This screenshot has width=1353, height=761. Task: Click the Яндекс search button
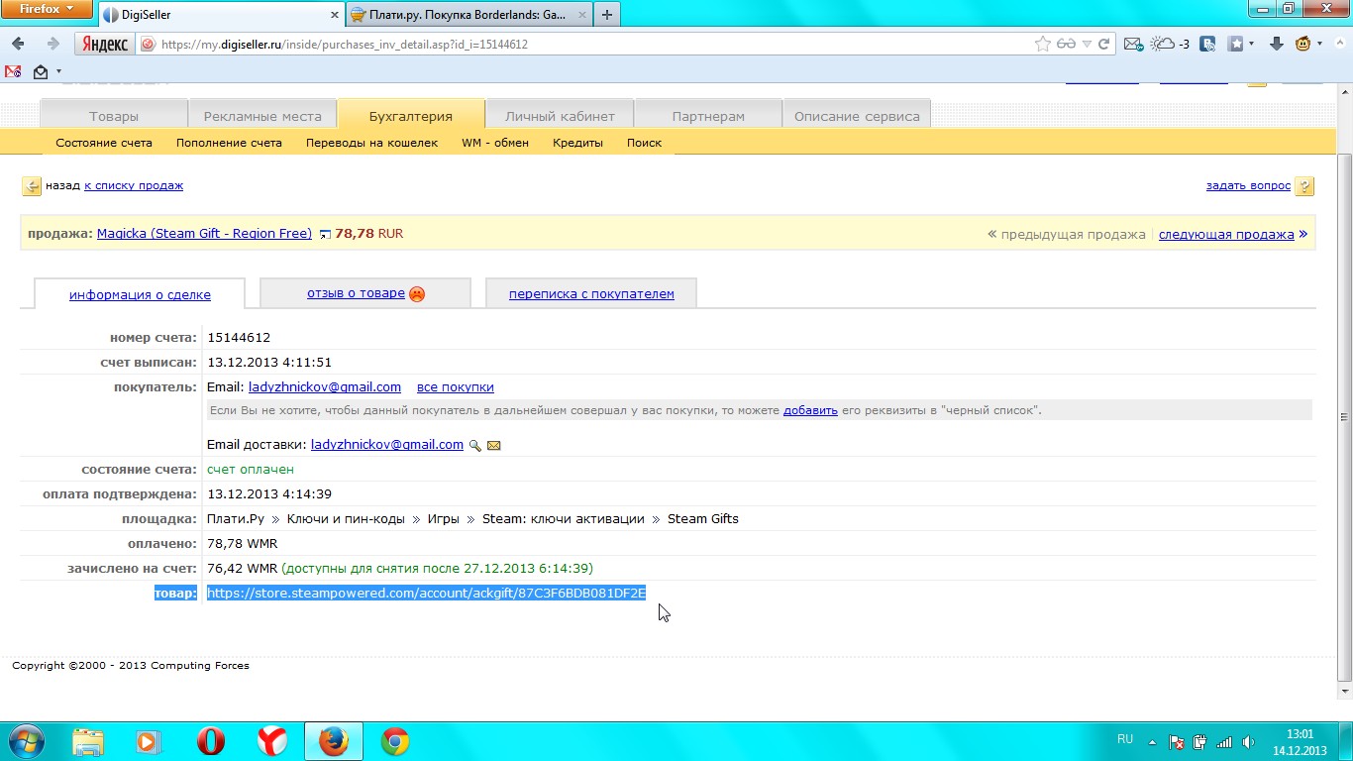(x=104, y=44)
